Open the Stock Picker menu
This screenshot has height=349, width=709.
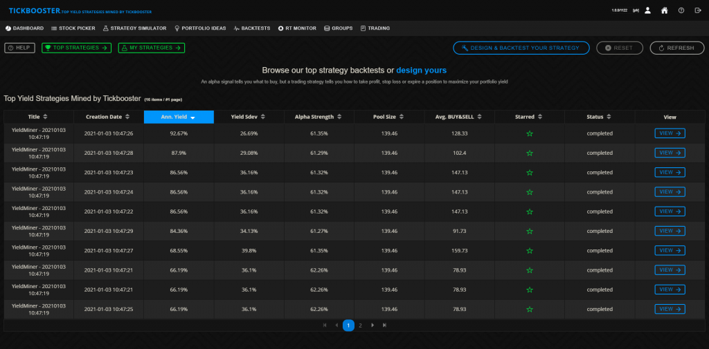click(x=73, y=28)
